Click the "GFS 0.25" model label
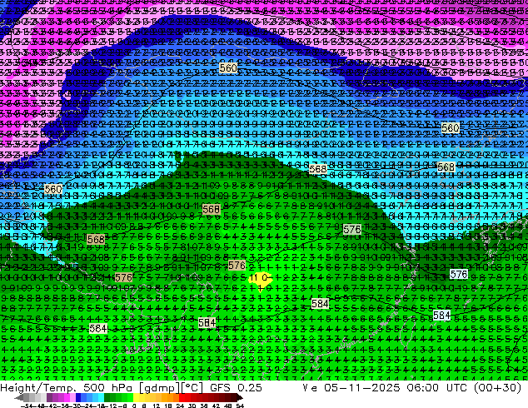 pos(236,387)
